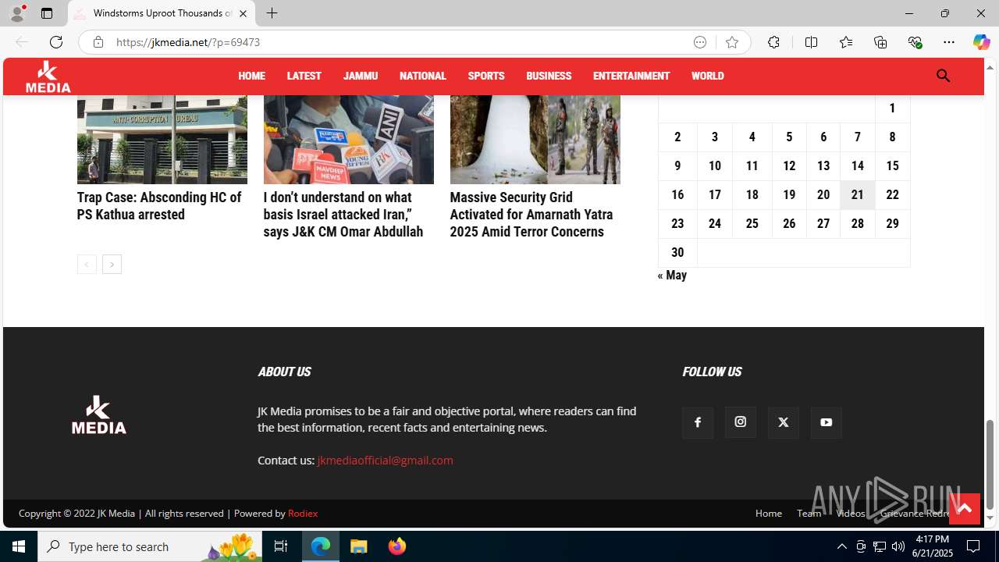Screen dimensions: 999x562
Task: Open the WORLD menu item
Action: click(708, 76)
